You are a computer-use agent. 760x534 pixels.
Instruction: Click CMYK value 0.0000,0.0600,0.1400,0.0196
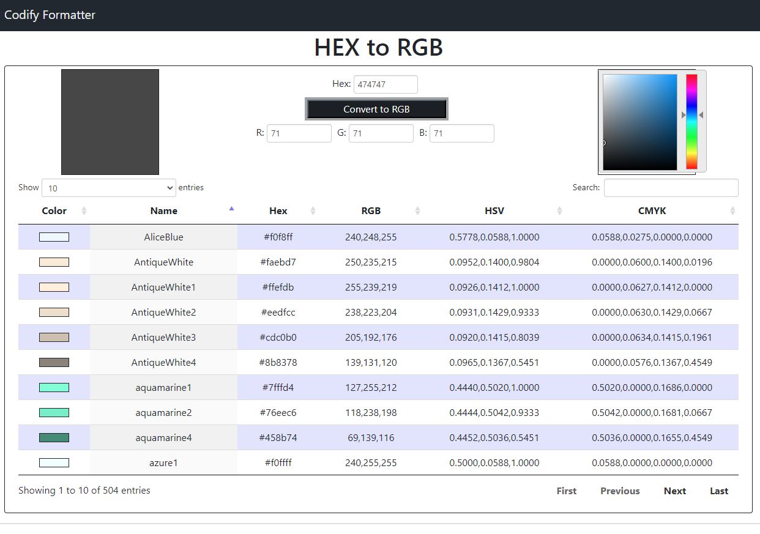point(652,262)
